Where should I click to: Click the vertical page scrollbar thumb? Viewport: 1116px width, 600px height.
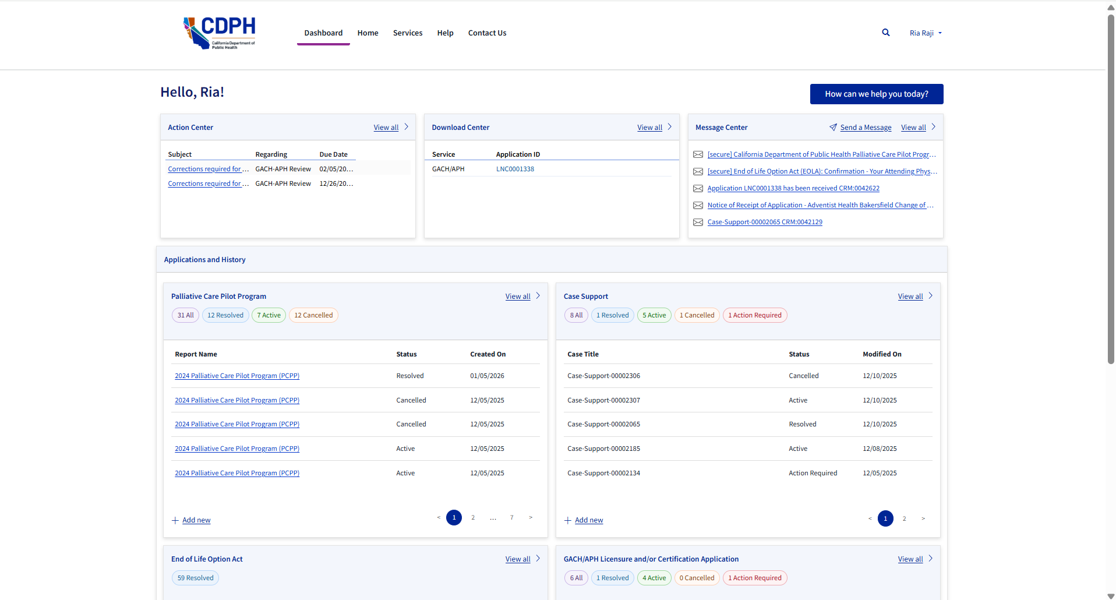(x=1111, y=188)
